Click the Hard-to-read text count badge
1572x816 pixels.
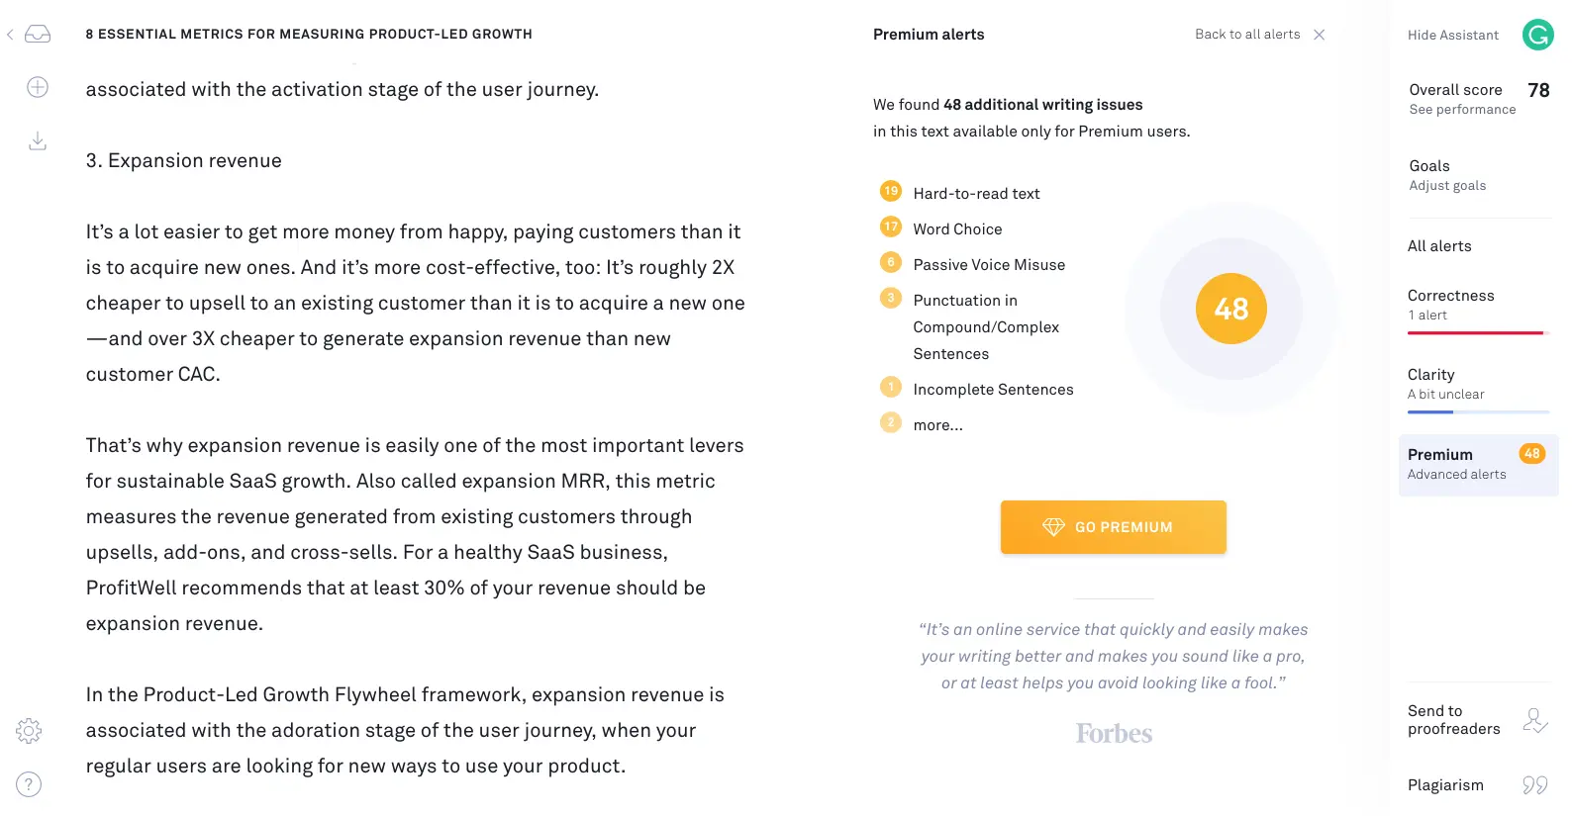(890, 191)
